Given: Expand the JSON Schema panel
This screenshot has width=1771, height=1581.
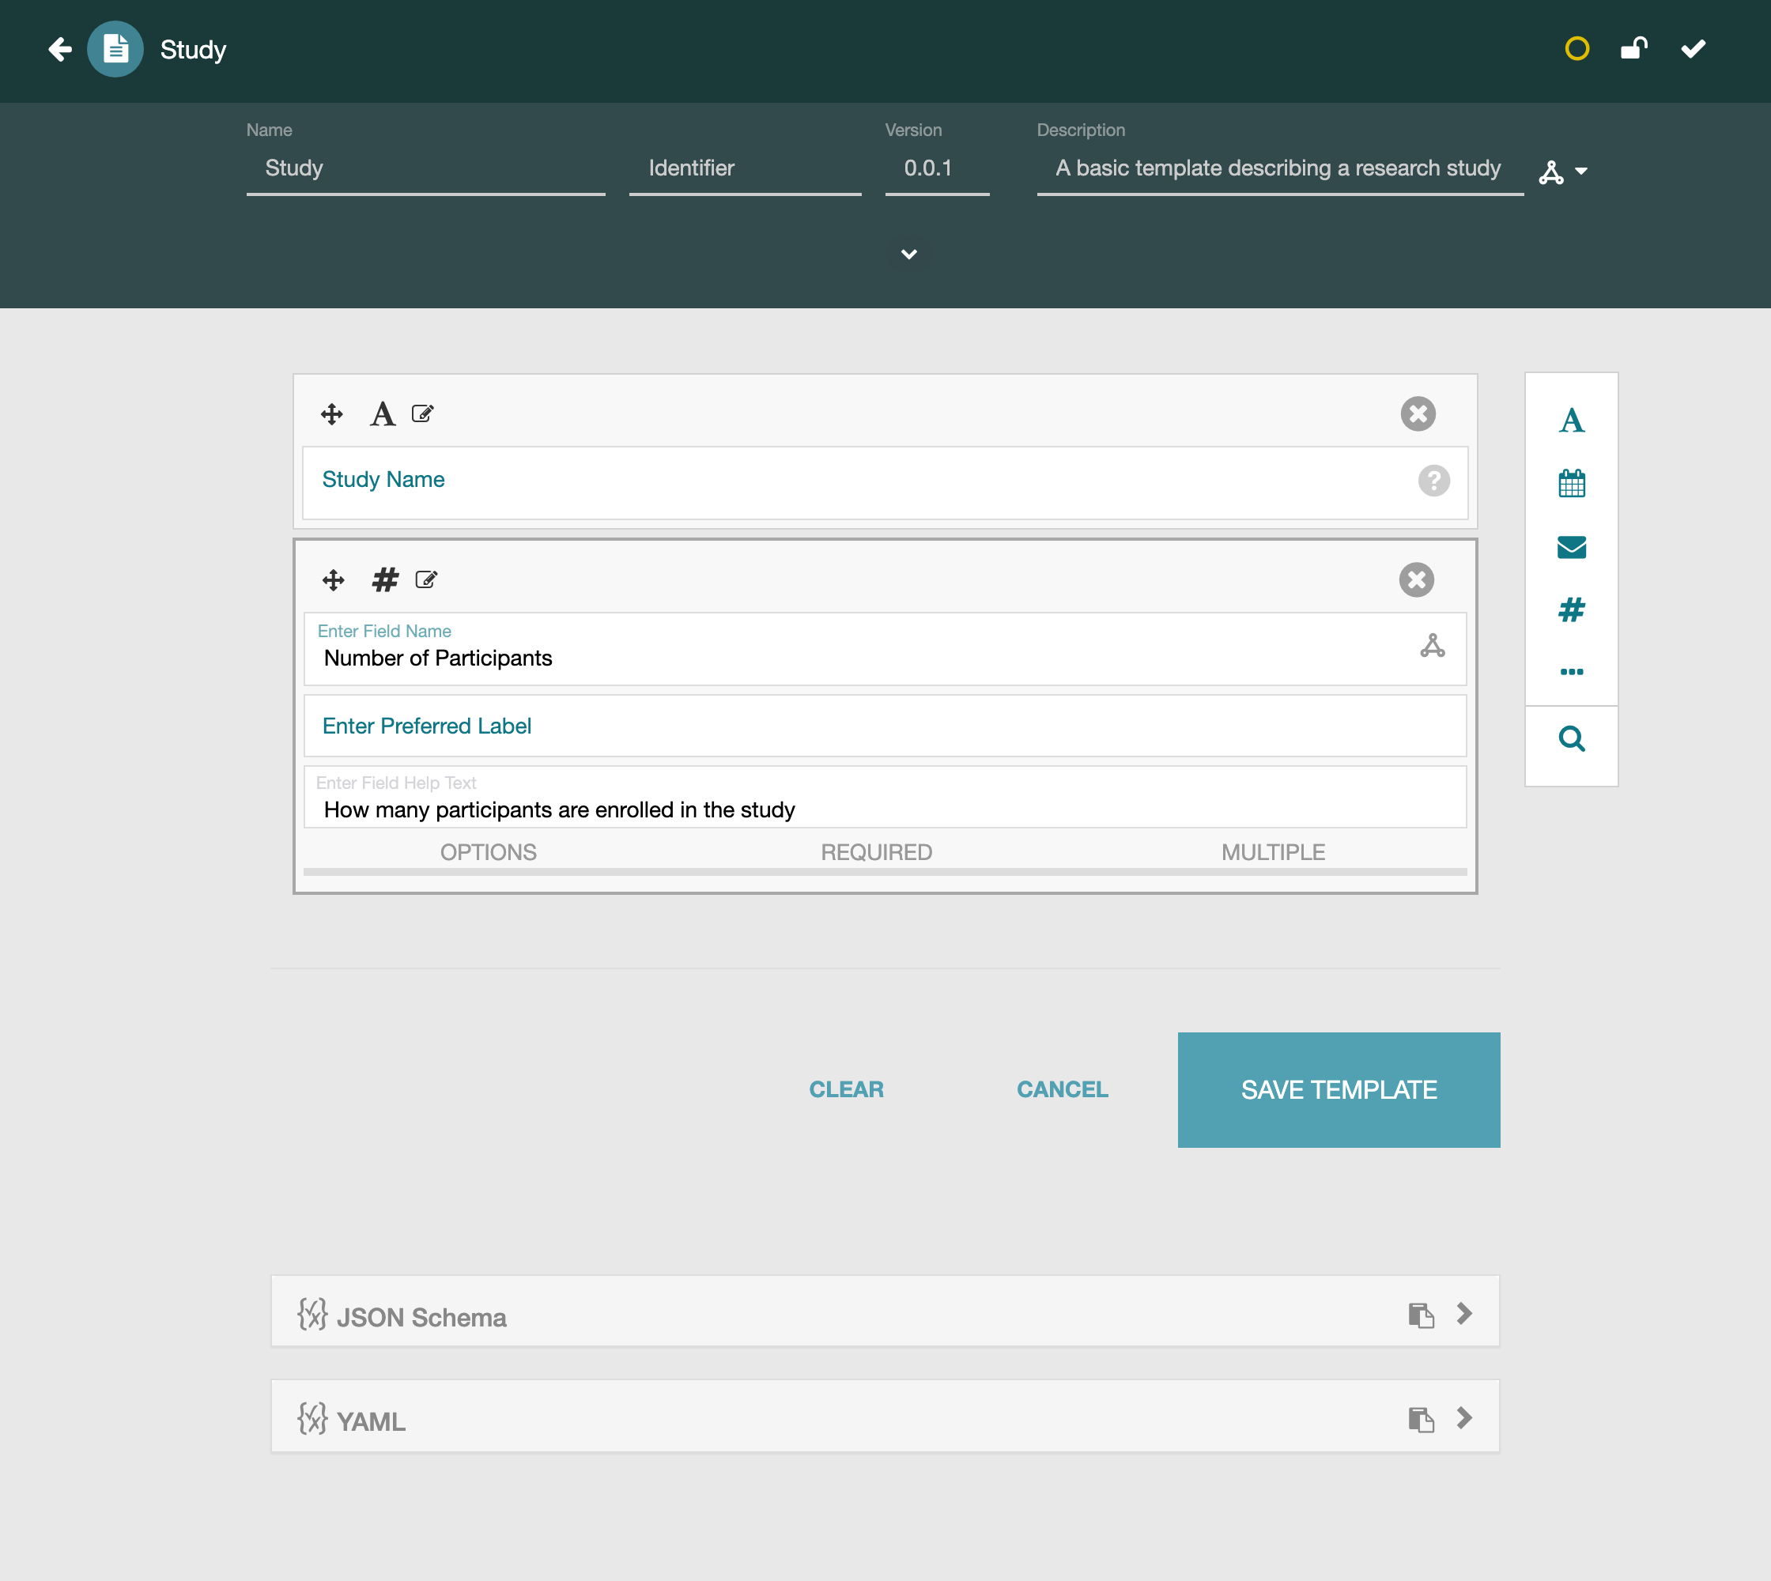Looking at the screenshot, I should (x=1464, y=1315).
